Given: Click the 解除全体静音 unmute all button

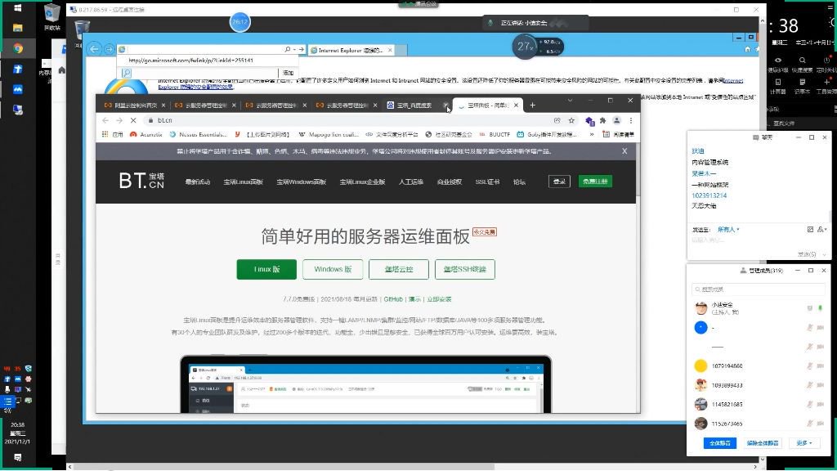Looking at the screenshot, I should click(763, 443).
